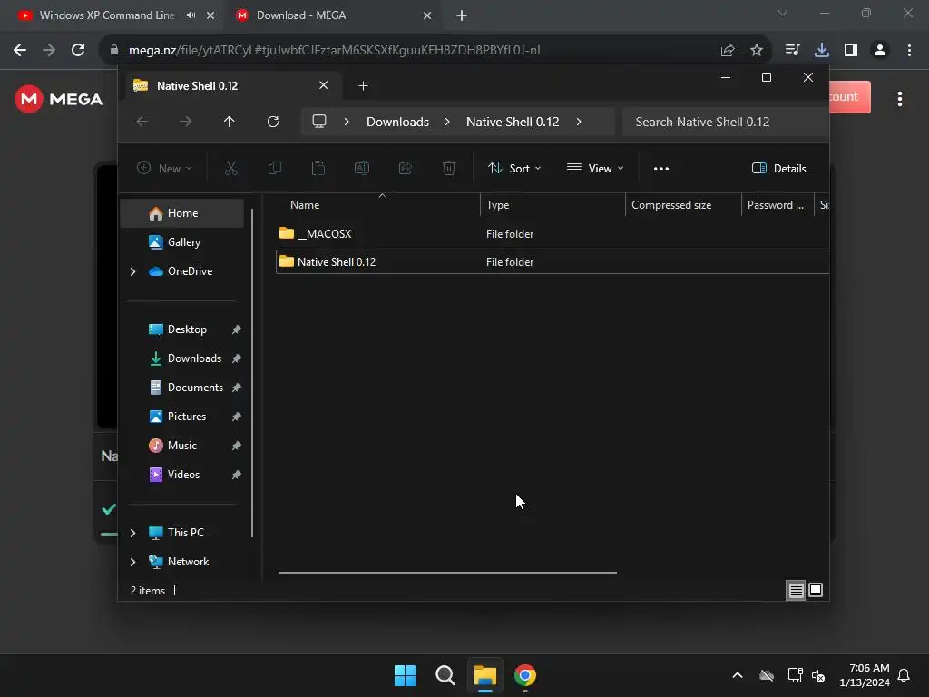This screenshot has height=697, width=929.
Task: Select Downloads in the address breadcrumb
Action: [x=397, y=122]
